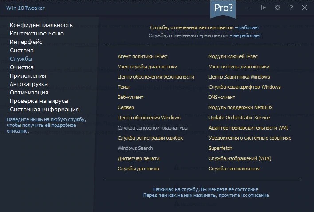Toggle Узел системы диагностики service

[239, 67]
